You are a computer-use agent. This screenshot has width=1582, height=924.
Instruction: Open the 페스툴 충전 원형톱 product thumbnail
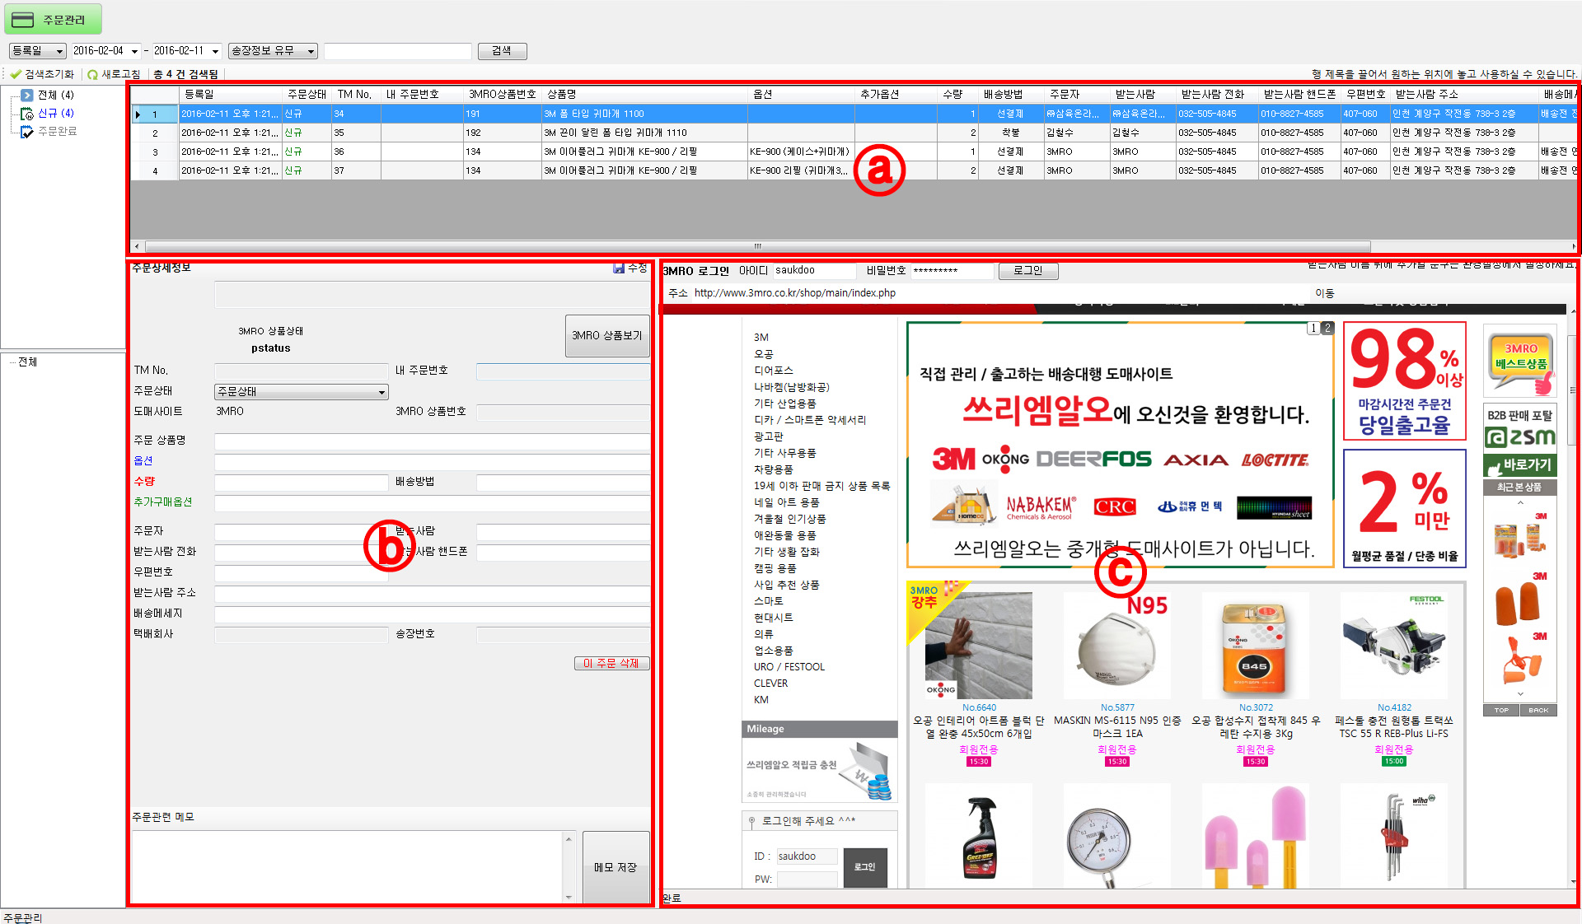(1394, 645)
